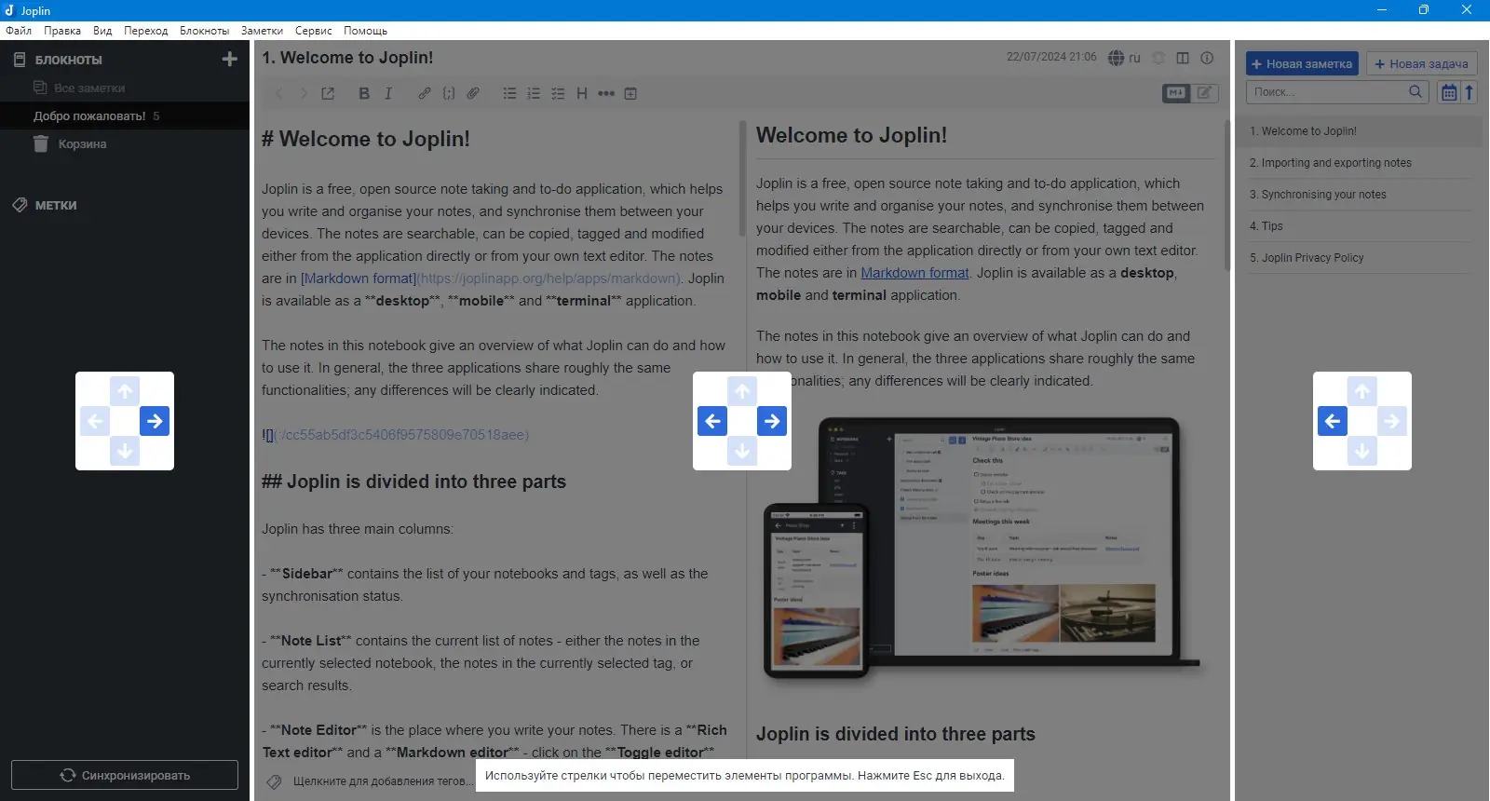
Task: Toggle the Markdown editor button
Action: [x=1176, y=93]
